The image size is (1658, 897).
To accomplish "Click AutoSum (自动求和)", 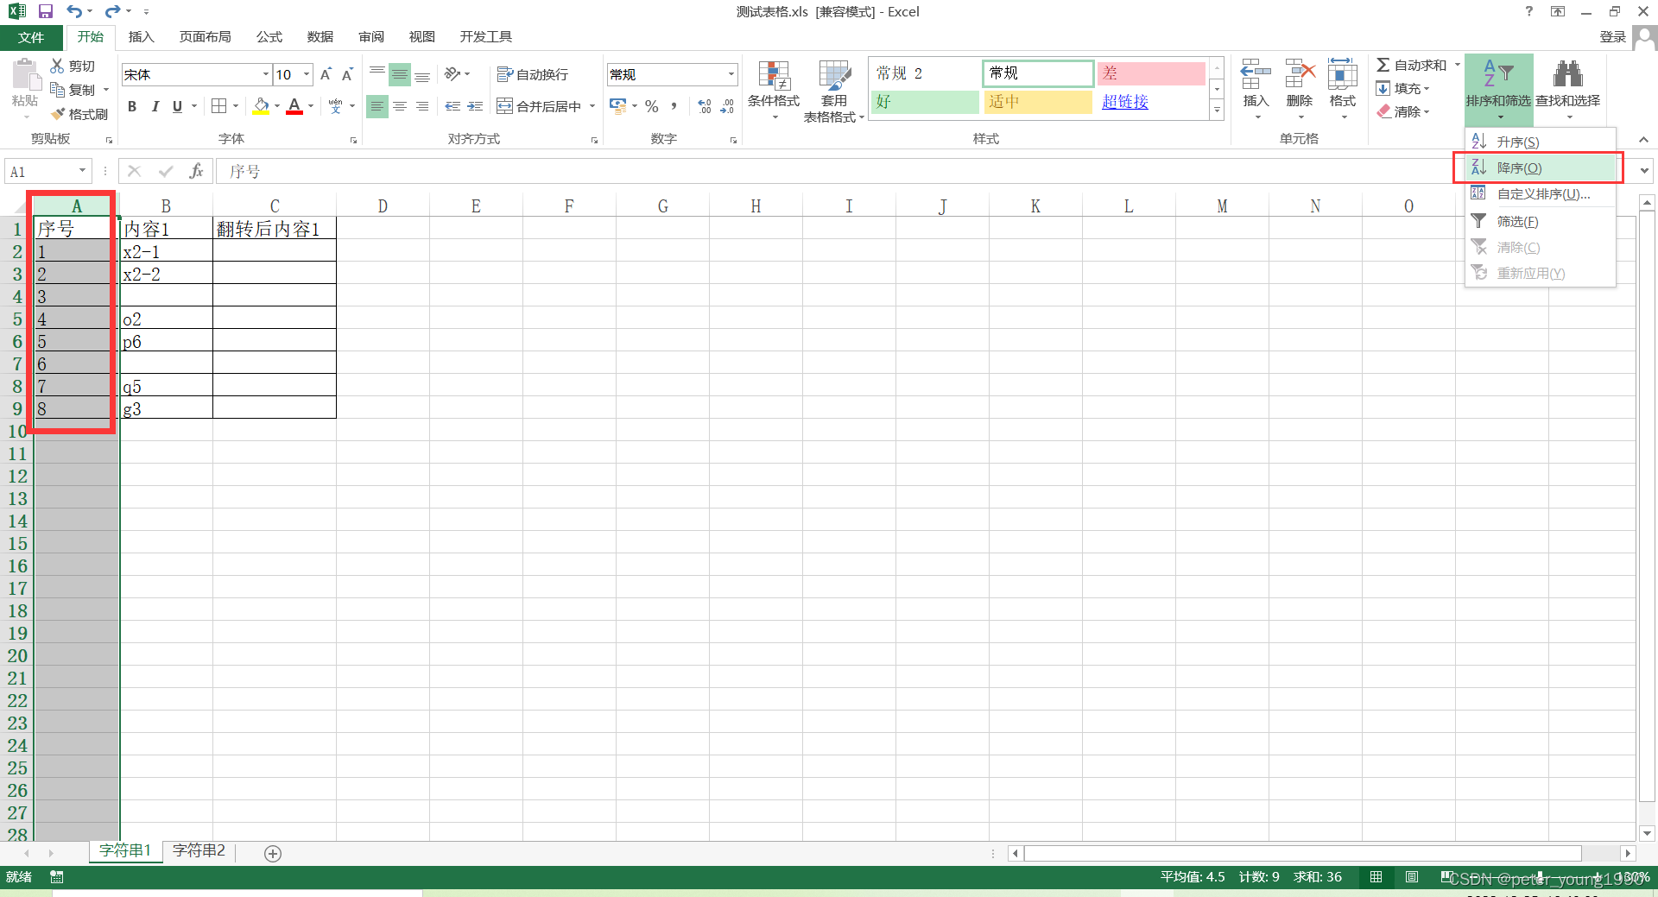I will coord(1412,65).
